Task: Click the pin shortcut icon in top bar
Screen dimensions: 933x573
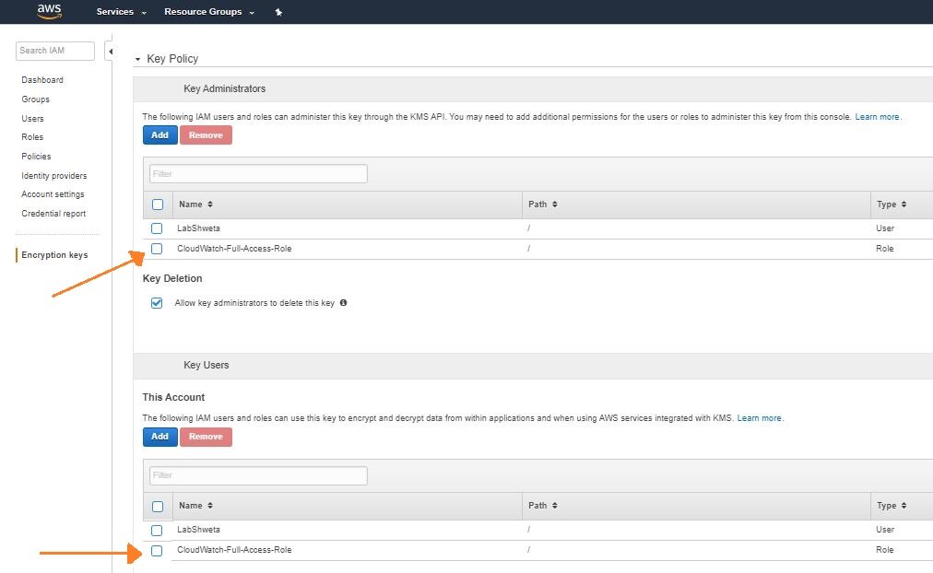Action: 278,12
